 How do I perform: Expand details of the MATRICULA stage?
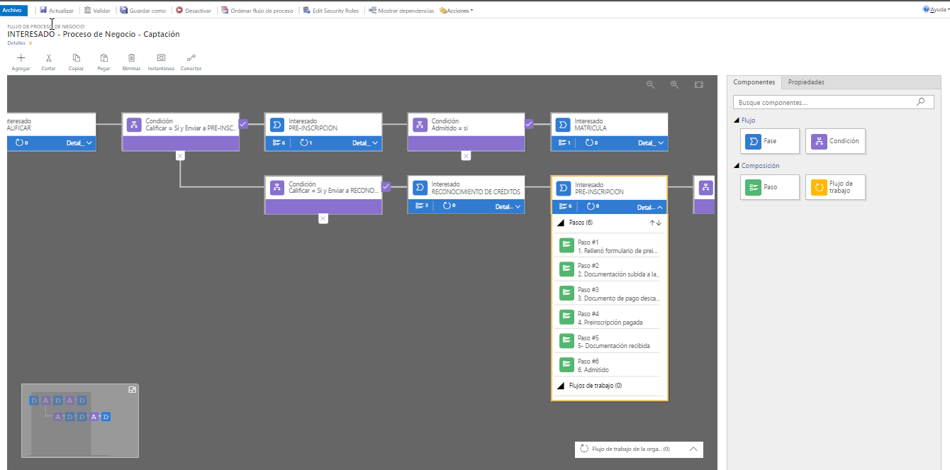tap(652, 143)
